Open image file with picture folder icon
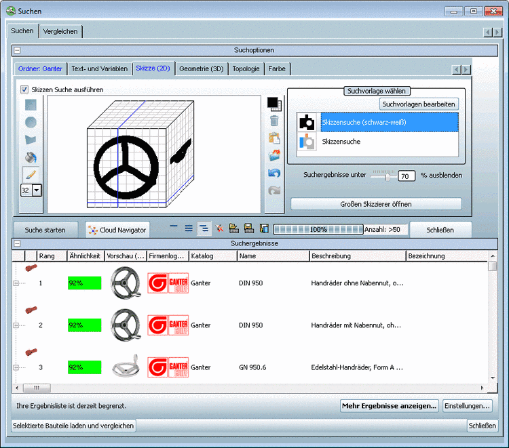Screen dimensions: 509x448 [x=274, y=156]
